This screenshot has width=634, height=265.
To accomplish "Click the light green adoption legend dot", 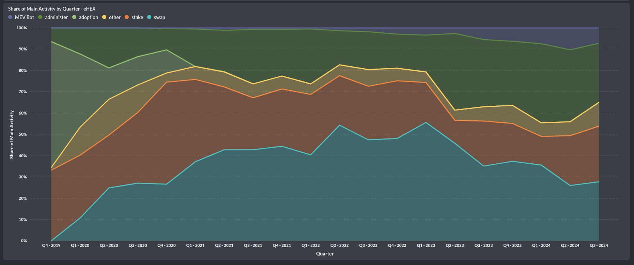I will tap(74, 17).
